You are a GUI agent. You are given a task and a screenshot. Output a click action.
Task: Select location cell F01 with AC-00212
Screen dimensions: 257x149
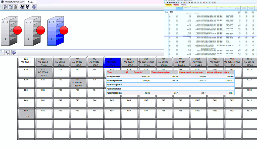point(43,62)
